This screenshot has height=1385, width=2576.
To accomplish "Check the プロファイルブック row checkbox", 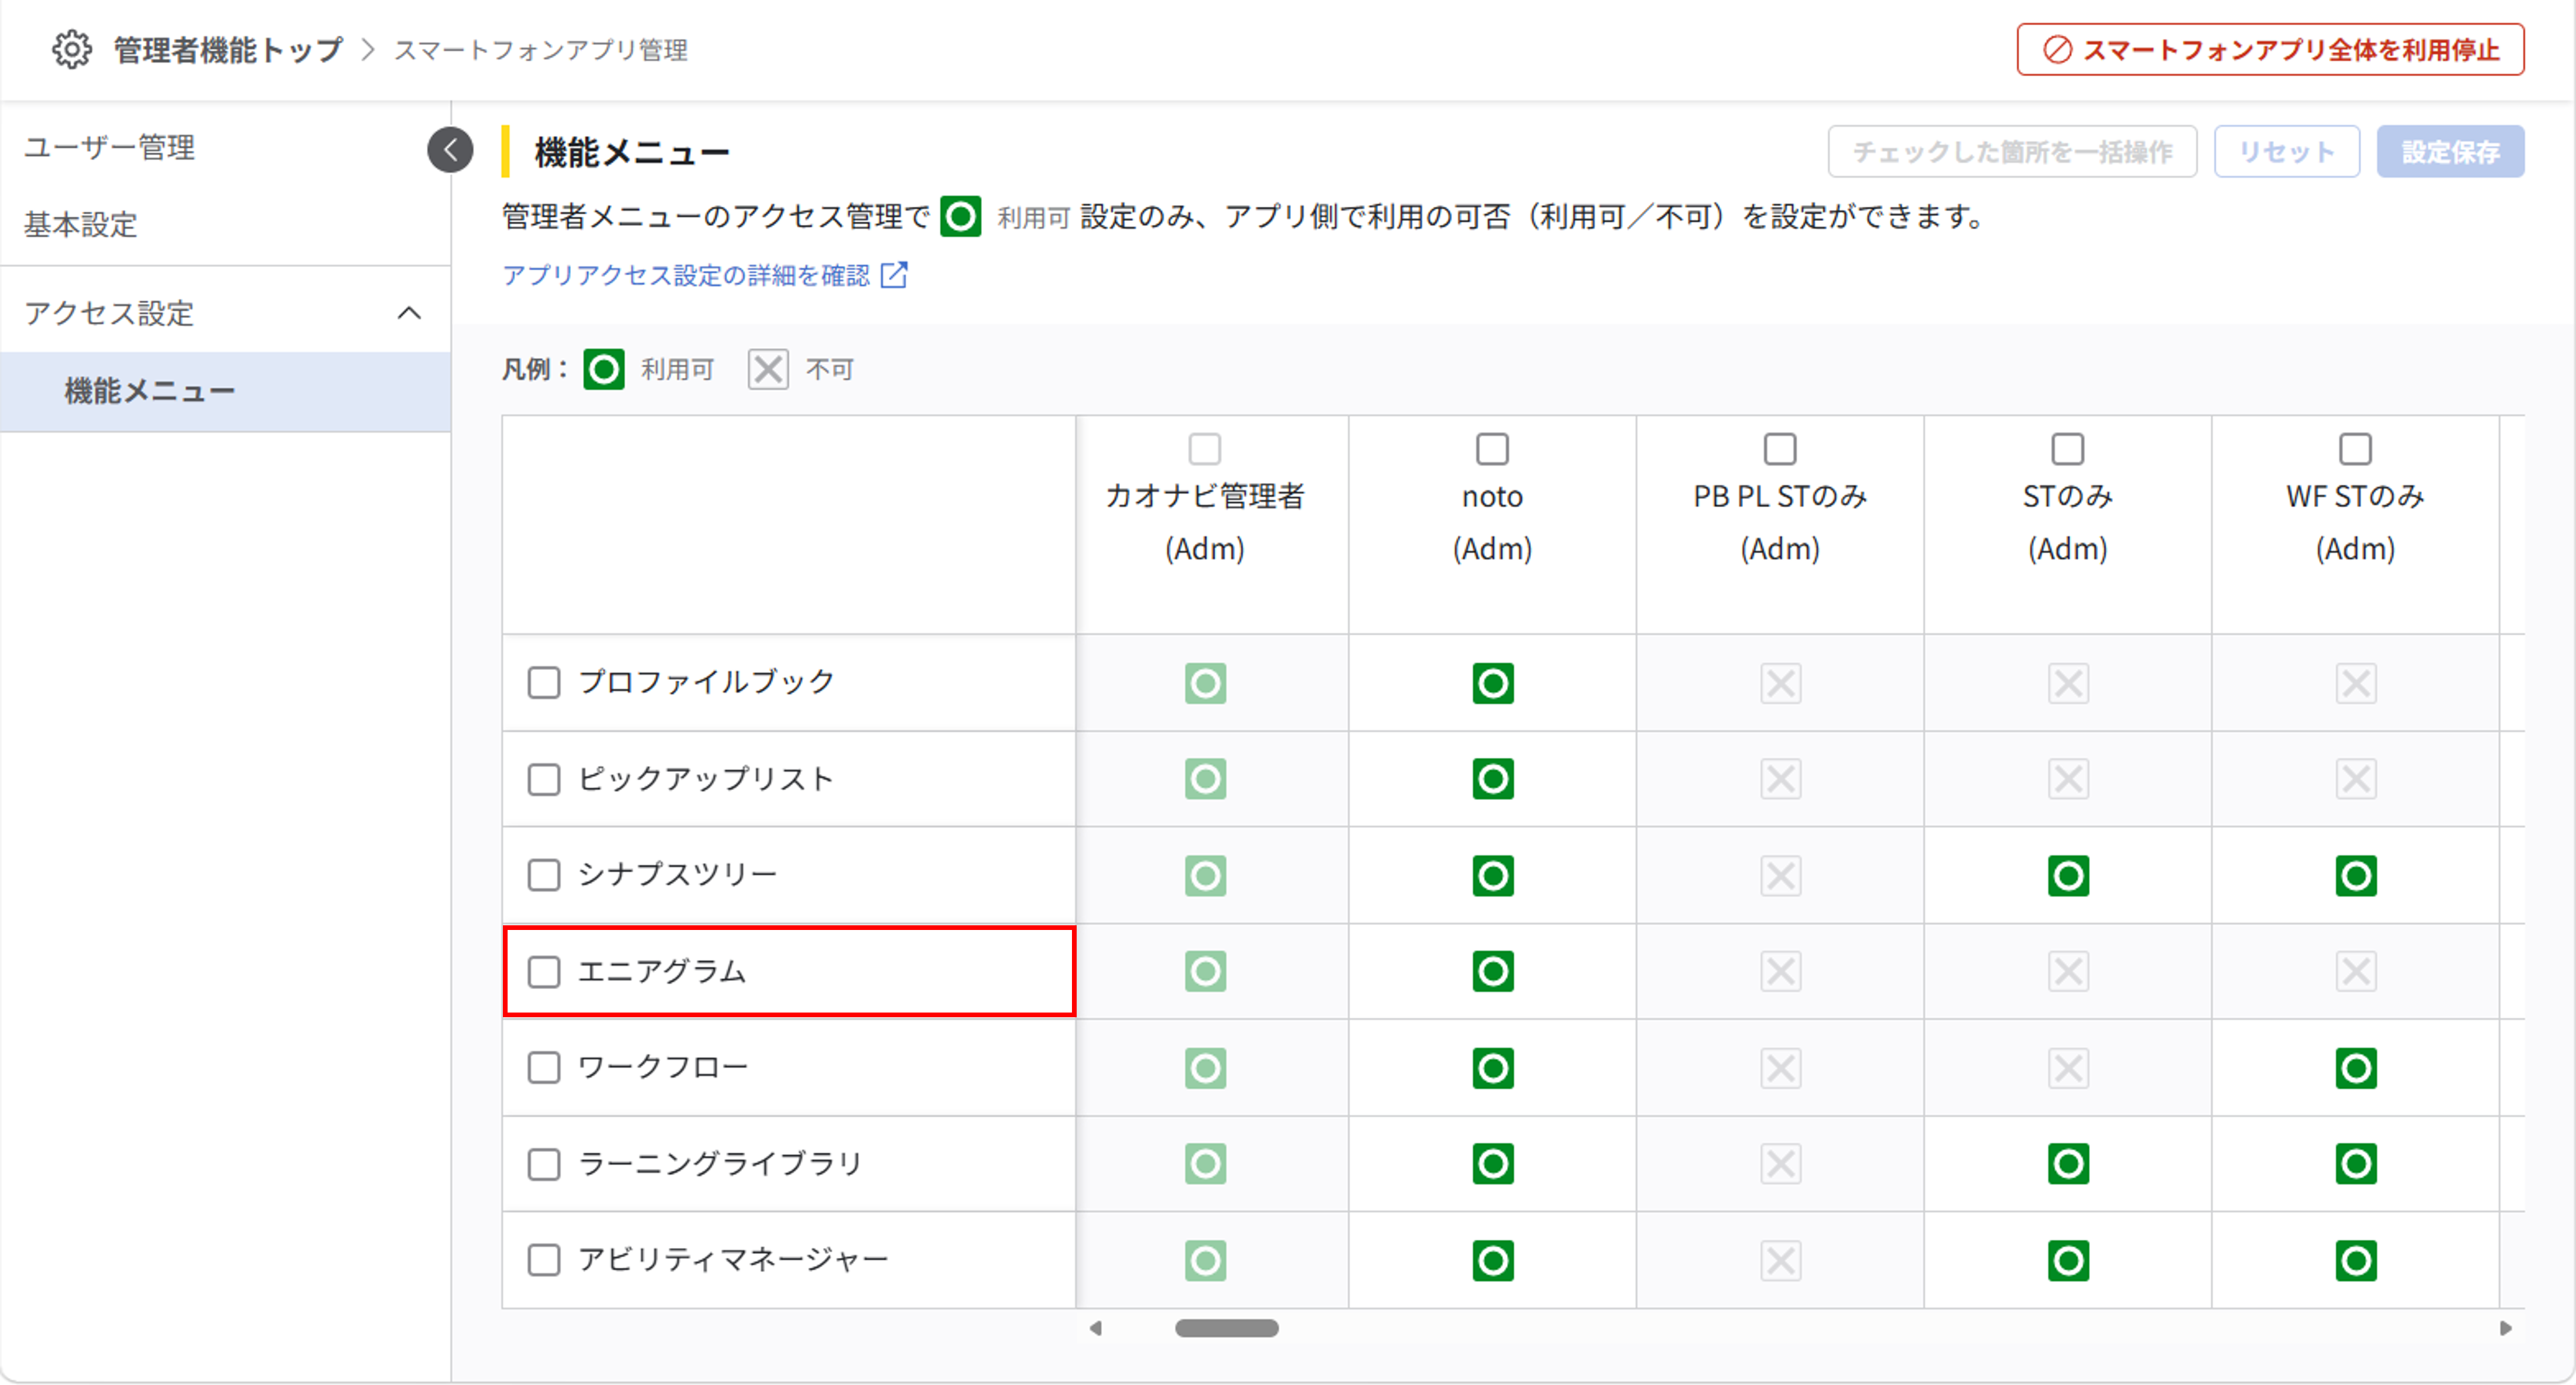I will tap(544, 683).
